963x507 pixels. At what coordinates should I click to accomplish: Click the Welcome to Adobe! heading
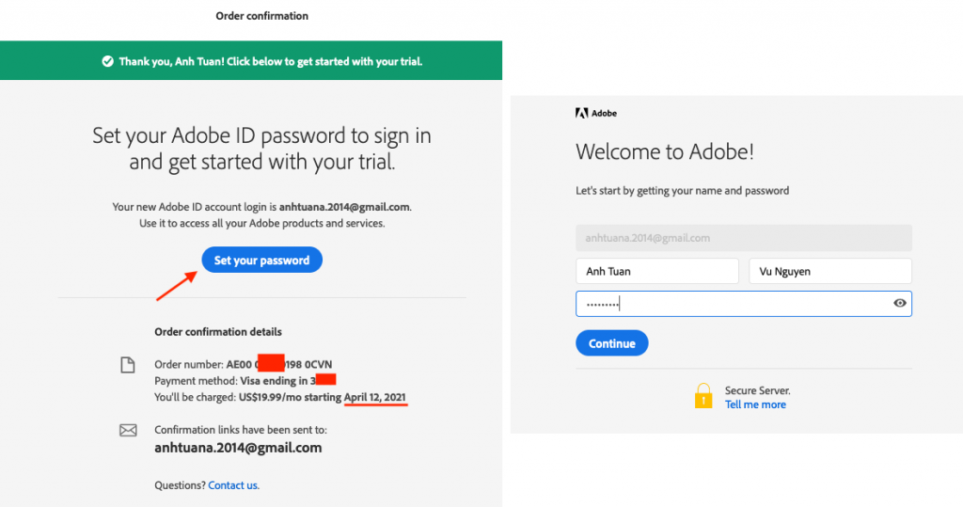tap(664, 151)
